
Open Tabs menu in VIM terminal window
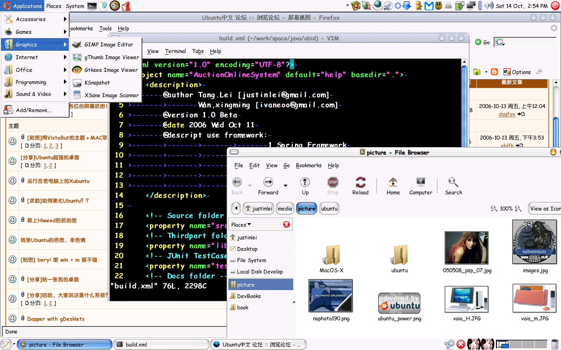(198, 51)
